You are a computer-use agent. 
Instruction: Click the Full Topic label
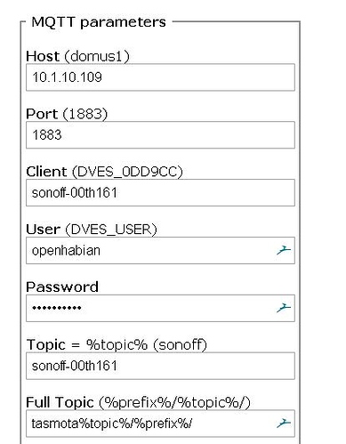[60, 402]
